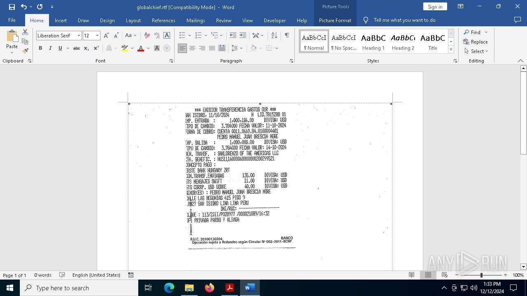Activate the Format Painter brush
This screenshot has width=527, height=296.
25,51
